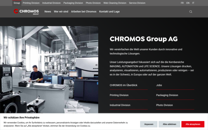This screenshot has width=208, height=130.
Task: Click Anpassen cookie button
Action: click(x=149, y=124)
